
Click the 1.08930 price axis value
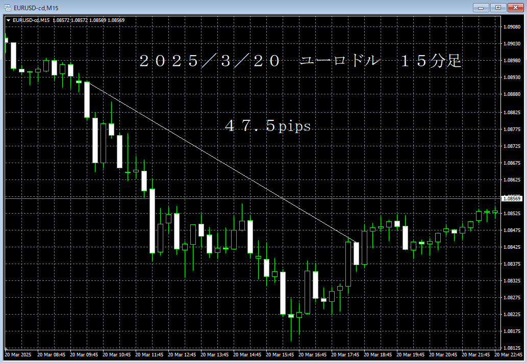[512, 77]
